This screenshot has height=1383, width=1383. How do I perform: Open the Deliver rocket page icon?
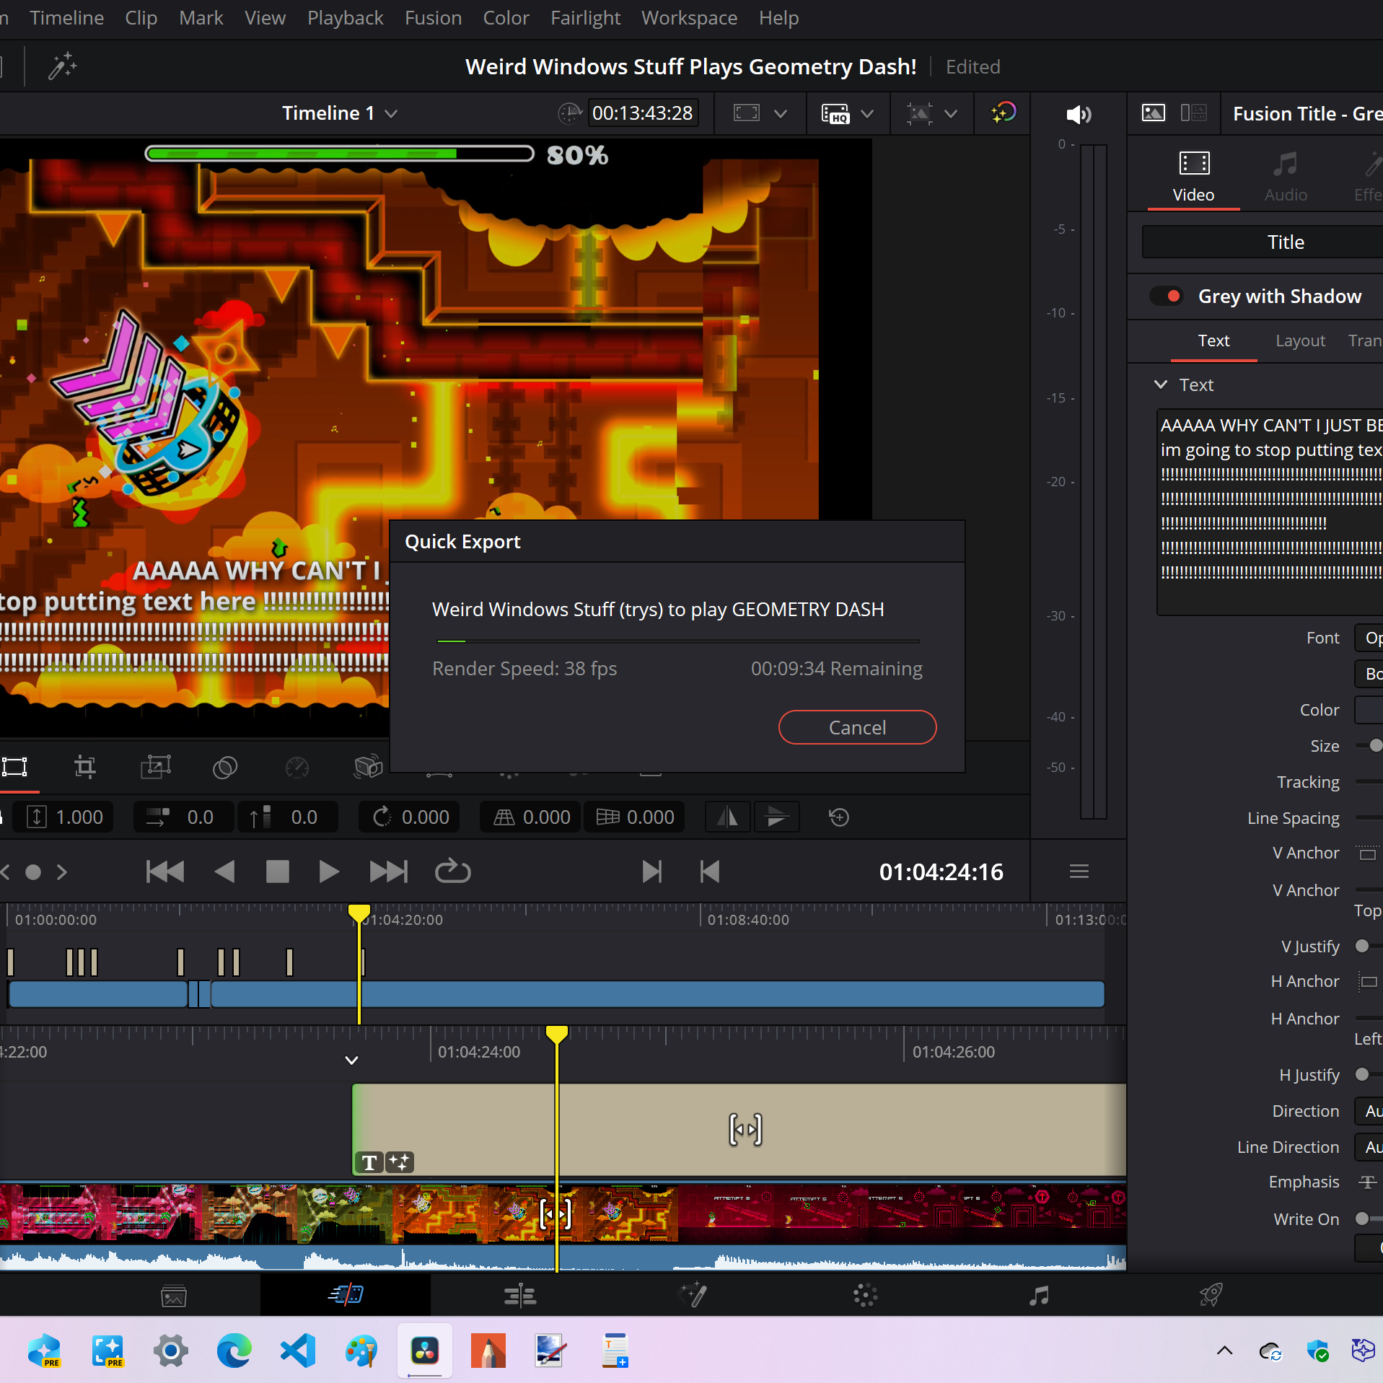click(1211, 1295)
